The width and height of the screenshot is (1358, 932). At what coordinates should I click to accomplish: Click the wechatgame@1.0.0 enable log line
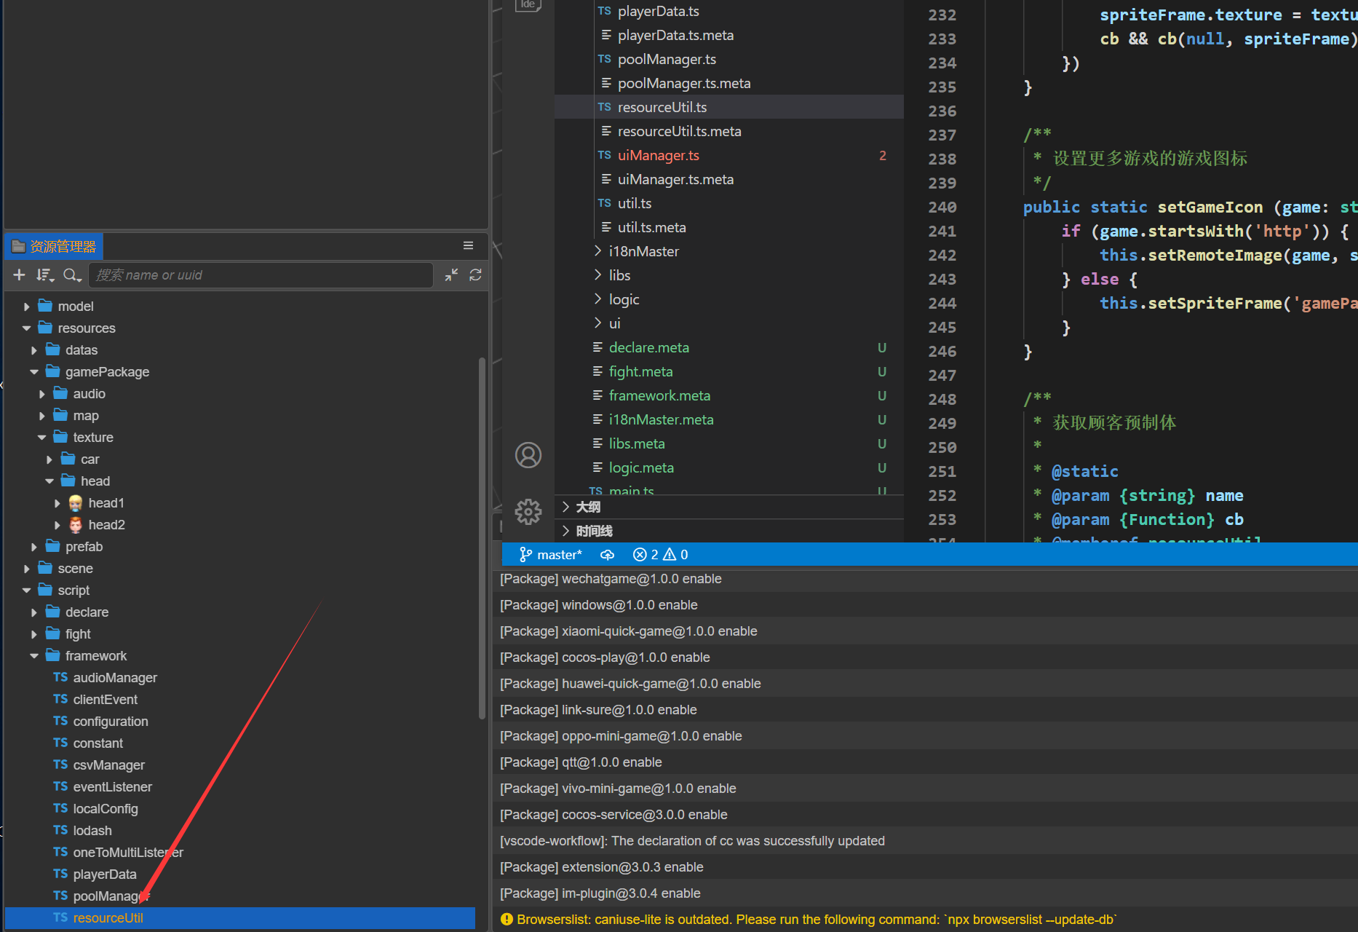coord(611,579)
